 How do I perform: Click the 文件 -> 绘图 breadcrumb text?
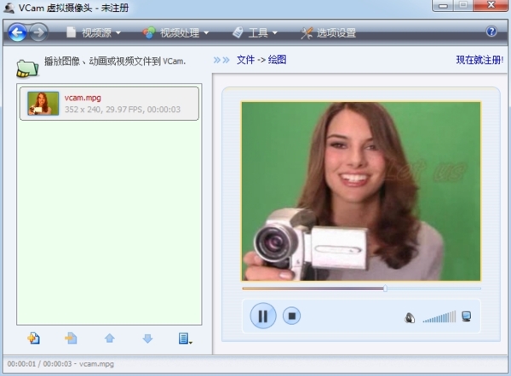click(261, 60)
